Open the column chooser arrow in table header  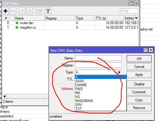[136, 18]
